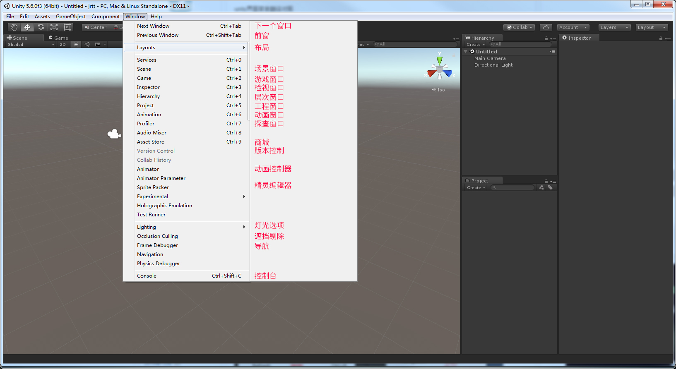The width and height of the screenshot is (676, 369).
Task: Open Project Create dropdown
Action: 476,187
